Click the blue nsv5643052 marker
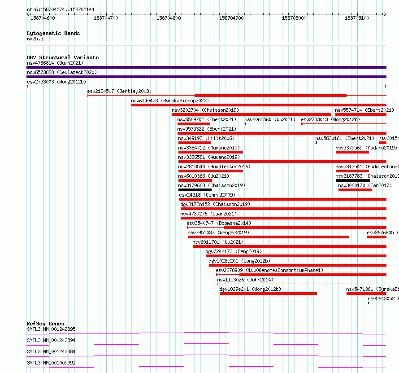Viewport: 399px width, 373px height. 369,303
